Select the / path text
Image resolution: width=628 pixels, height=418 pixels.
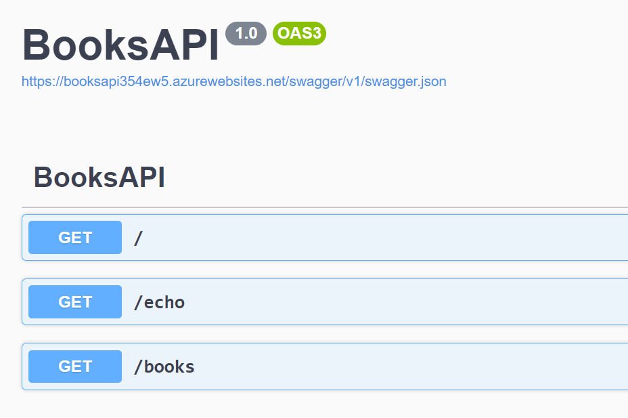(x=137, y=237)
